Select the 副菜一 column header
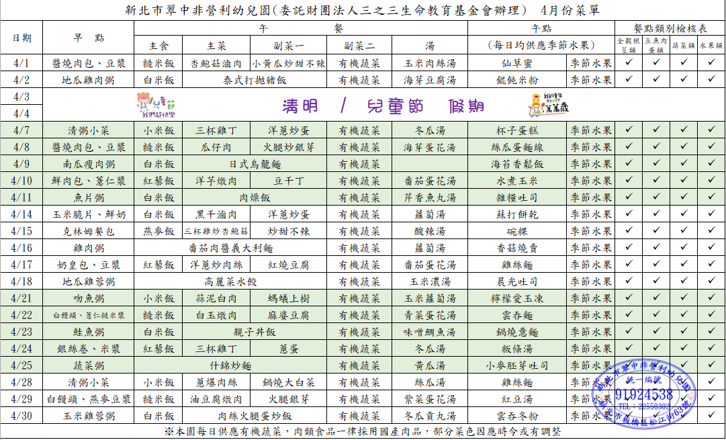The image size is (726, 440). pos(288,46)
